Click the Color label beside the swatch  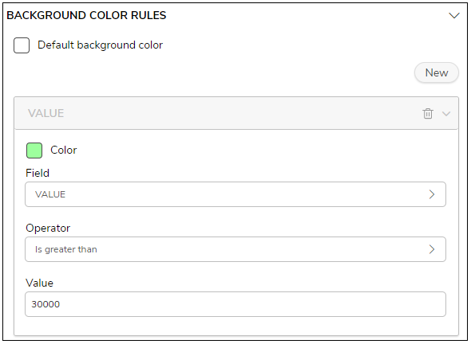click(63, 150)
